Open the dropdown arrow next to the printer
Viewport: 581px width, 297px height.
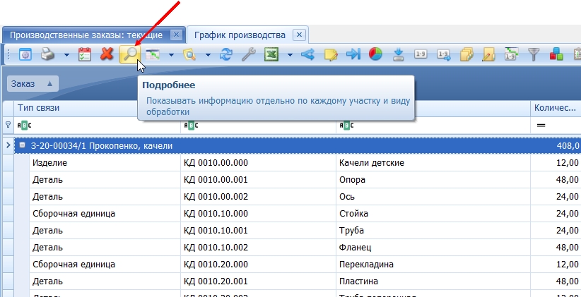[x=66, y=55]
